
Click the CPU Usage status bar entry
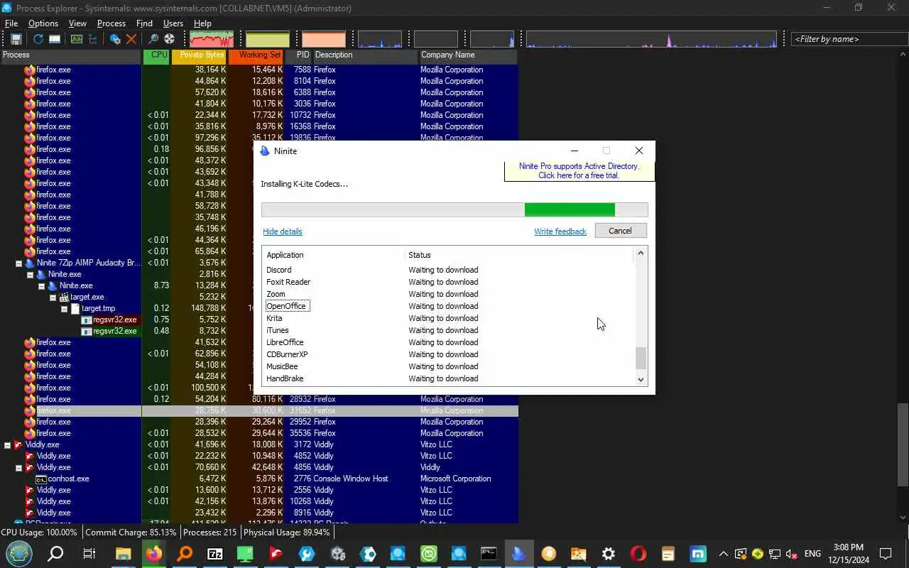click(x=40, y=532)
